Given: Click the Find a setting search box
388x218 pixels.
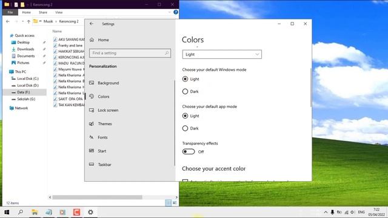Looking at the screenshot, I should tap(130, 53).
